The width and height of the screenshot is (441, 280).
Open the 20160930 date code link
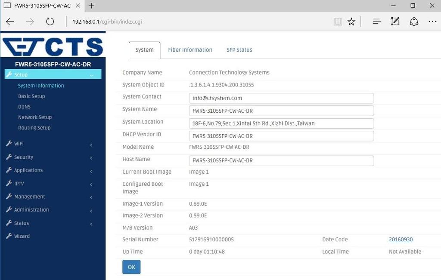pos(401,240)
